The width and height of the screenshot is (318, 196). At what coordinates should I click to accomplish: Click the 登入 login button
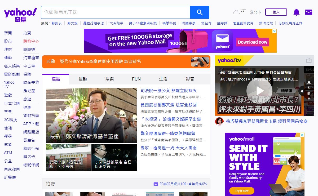pyautogui.click(x=276, y=12)
